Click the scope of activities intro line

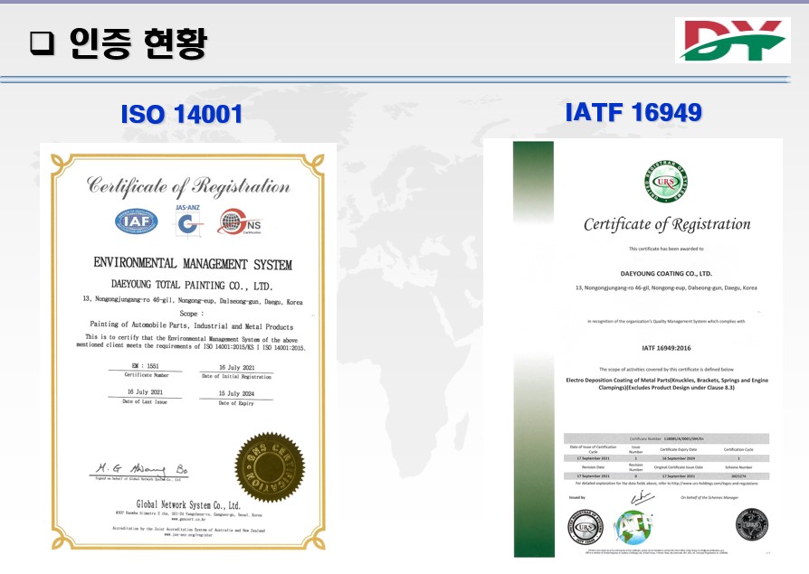tap(666, 370)
